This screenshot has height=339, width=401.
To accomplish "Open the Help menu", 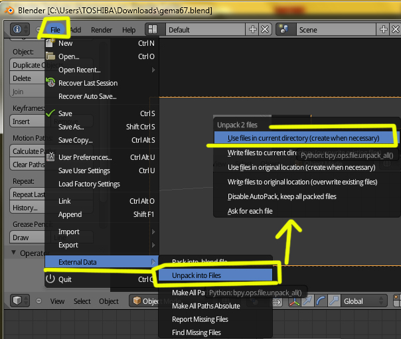I will (x=129, y=30).
